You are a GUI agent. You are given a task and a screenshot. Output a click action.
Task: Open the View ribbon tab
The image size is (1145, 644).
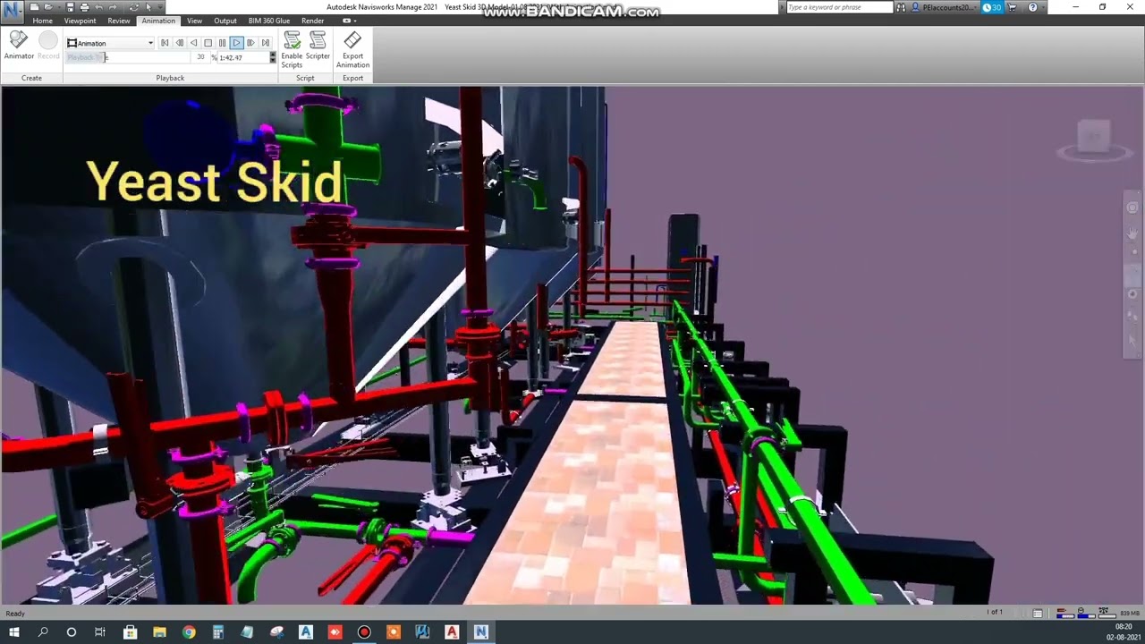pyautogui.click(x=194, y=21)
